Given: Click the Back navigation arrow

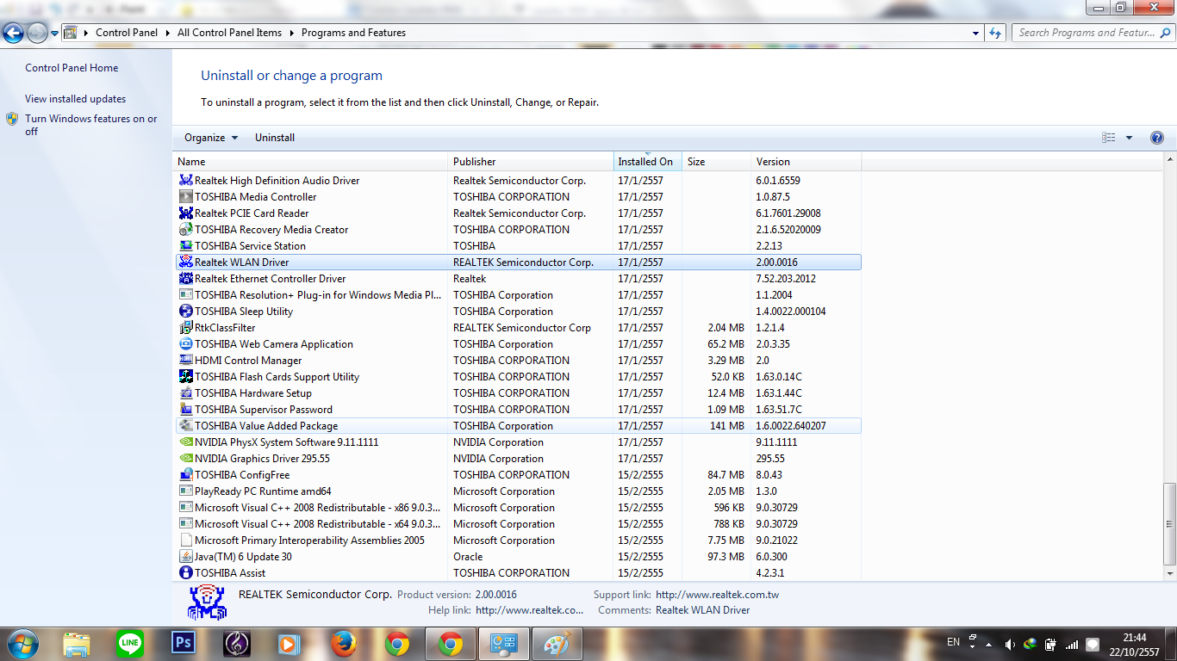Looking at the screenshot, I should tap(13, 33).
